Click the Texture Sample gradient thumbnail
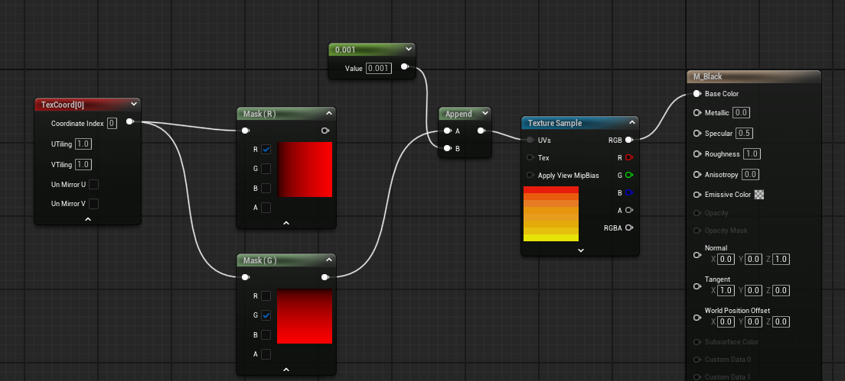The width and height of the screenshot is (845, 381). pos(551,214)
